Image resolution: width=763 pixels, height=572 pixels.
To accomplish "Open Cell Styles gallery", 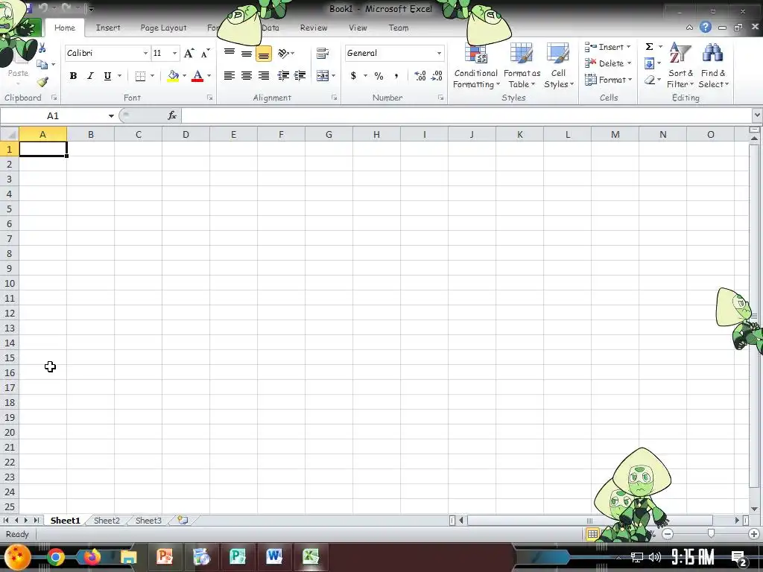I will coord(558,66).
